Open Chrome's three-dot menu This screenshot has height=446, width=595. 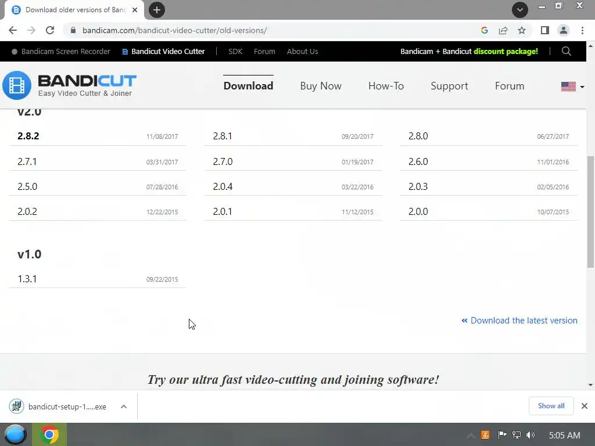tap(582, 30)
